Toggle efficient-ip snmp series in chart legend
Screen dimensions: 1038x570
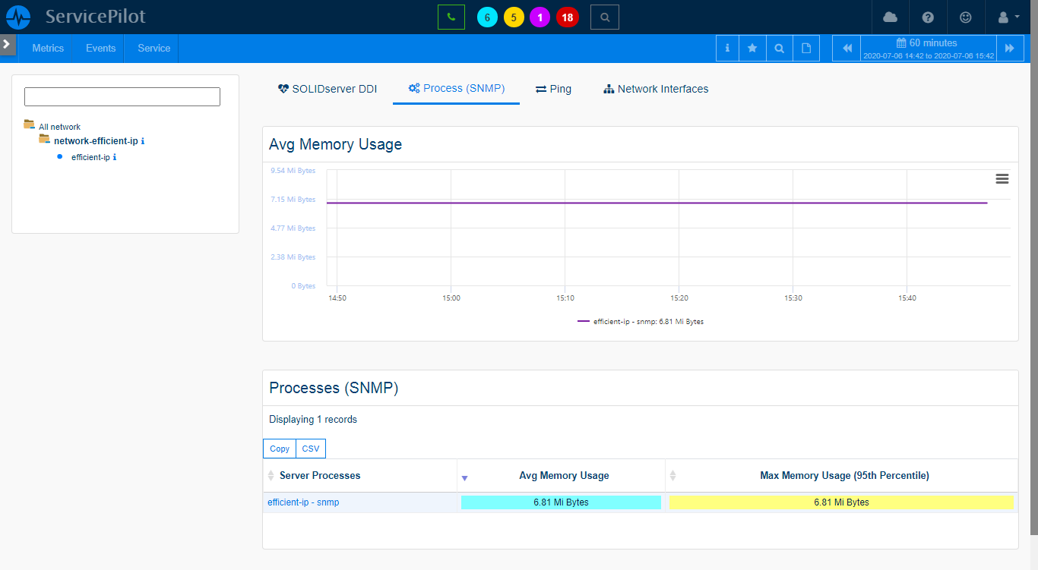[x=641, y=322]
